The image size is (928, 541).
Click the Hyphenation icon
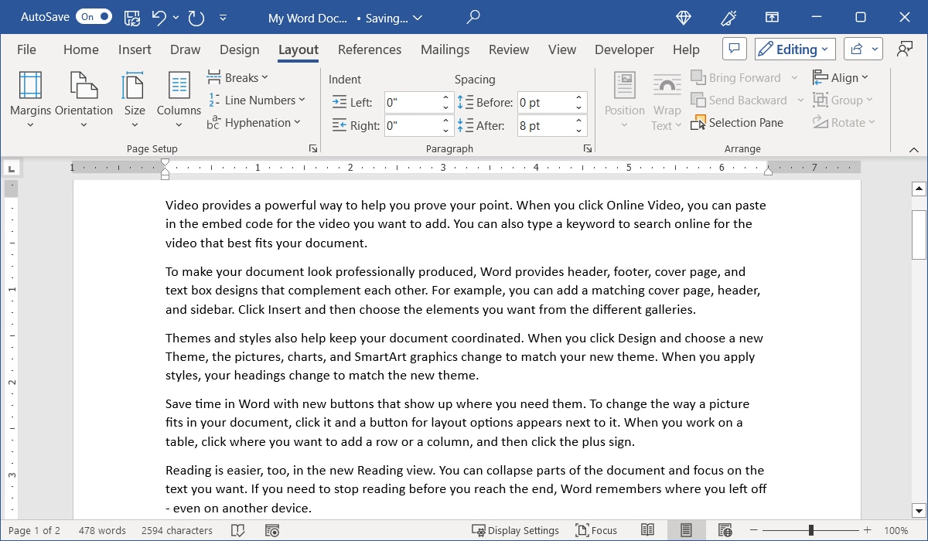click(x=212, y=122)
